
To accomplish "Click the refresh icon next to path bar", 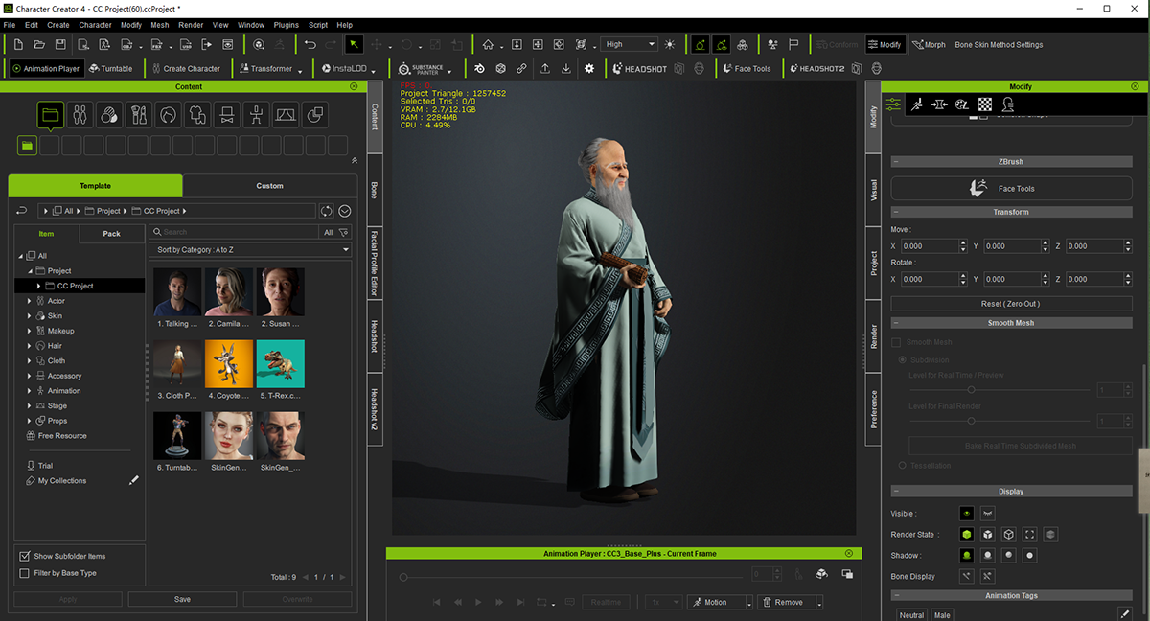I will 327,211.
